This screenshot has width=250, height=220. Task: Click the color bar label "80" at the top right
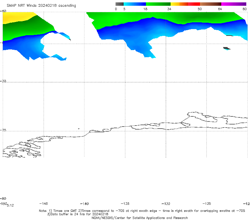click(245, 9)
